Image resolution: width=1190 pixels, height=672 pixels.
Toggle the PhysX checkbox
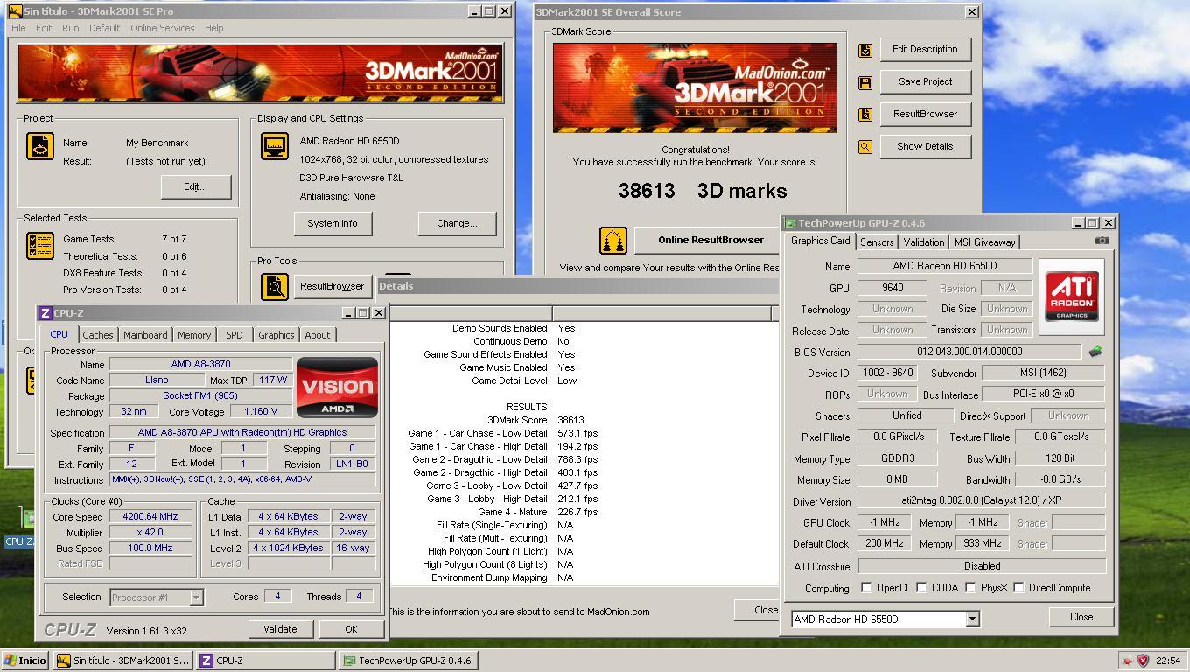pyautogui.click(x=970, y=588)
